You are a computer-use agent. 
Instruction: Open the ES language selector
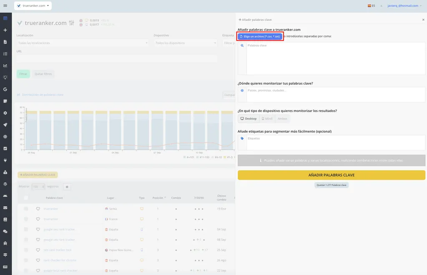372,6
